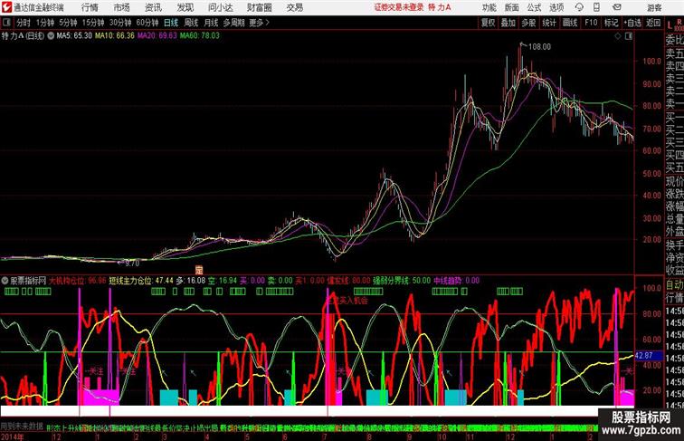Click the orange 定 marker on chart
Image resolution: width=684 pixels, height=441 pixels.
(x=199, y=270)
